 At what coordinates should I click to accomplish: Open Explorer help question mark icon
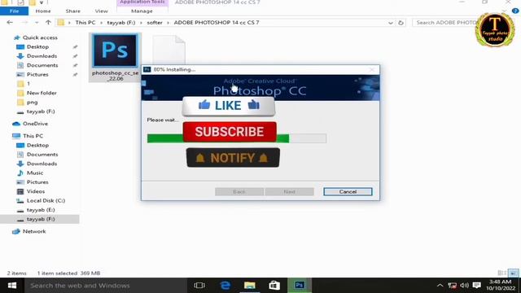515,11
